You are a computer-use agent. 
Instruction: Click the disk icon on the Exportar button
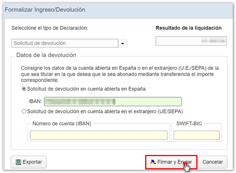(x=18, y=162)
